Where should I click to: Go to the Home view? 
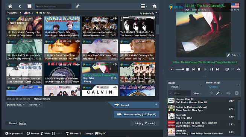tap(10, 6)
